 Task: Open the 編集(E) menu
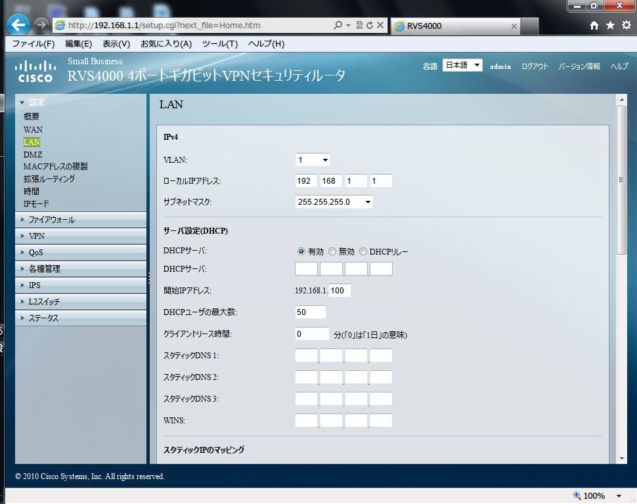pos(78,44)
